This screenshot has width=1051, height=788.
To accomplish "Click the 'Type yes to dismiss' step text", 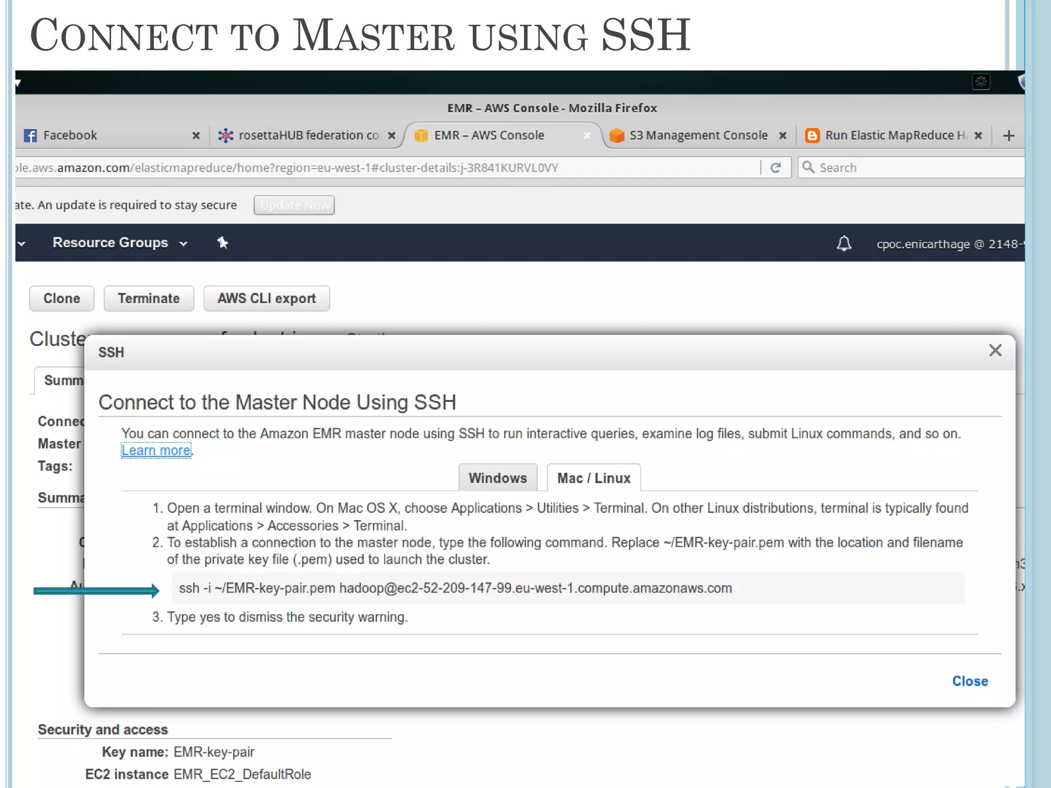I will pos(287,617).
